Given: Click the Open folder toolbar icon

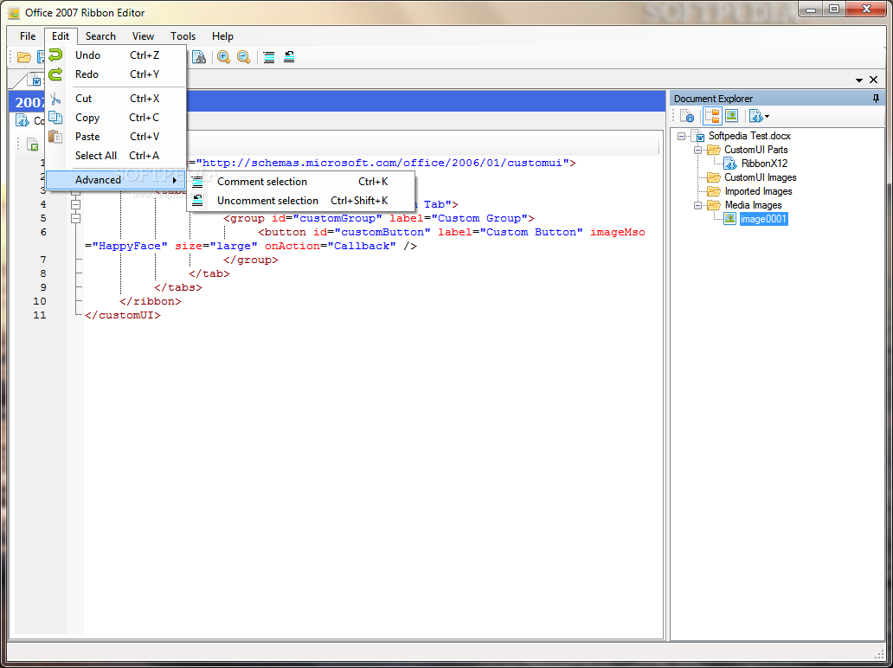Looking at the screenshot, I should click(x=24, y=57).
